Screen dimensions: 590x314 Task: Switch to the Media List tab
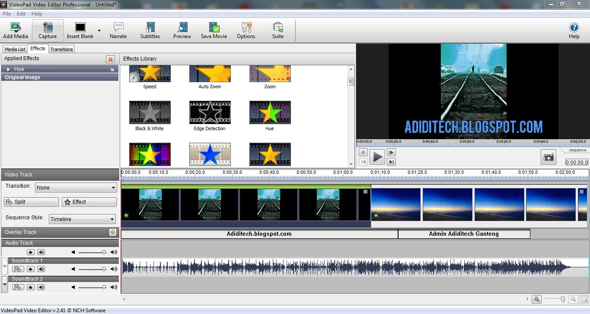tap(15, 49)
